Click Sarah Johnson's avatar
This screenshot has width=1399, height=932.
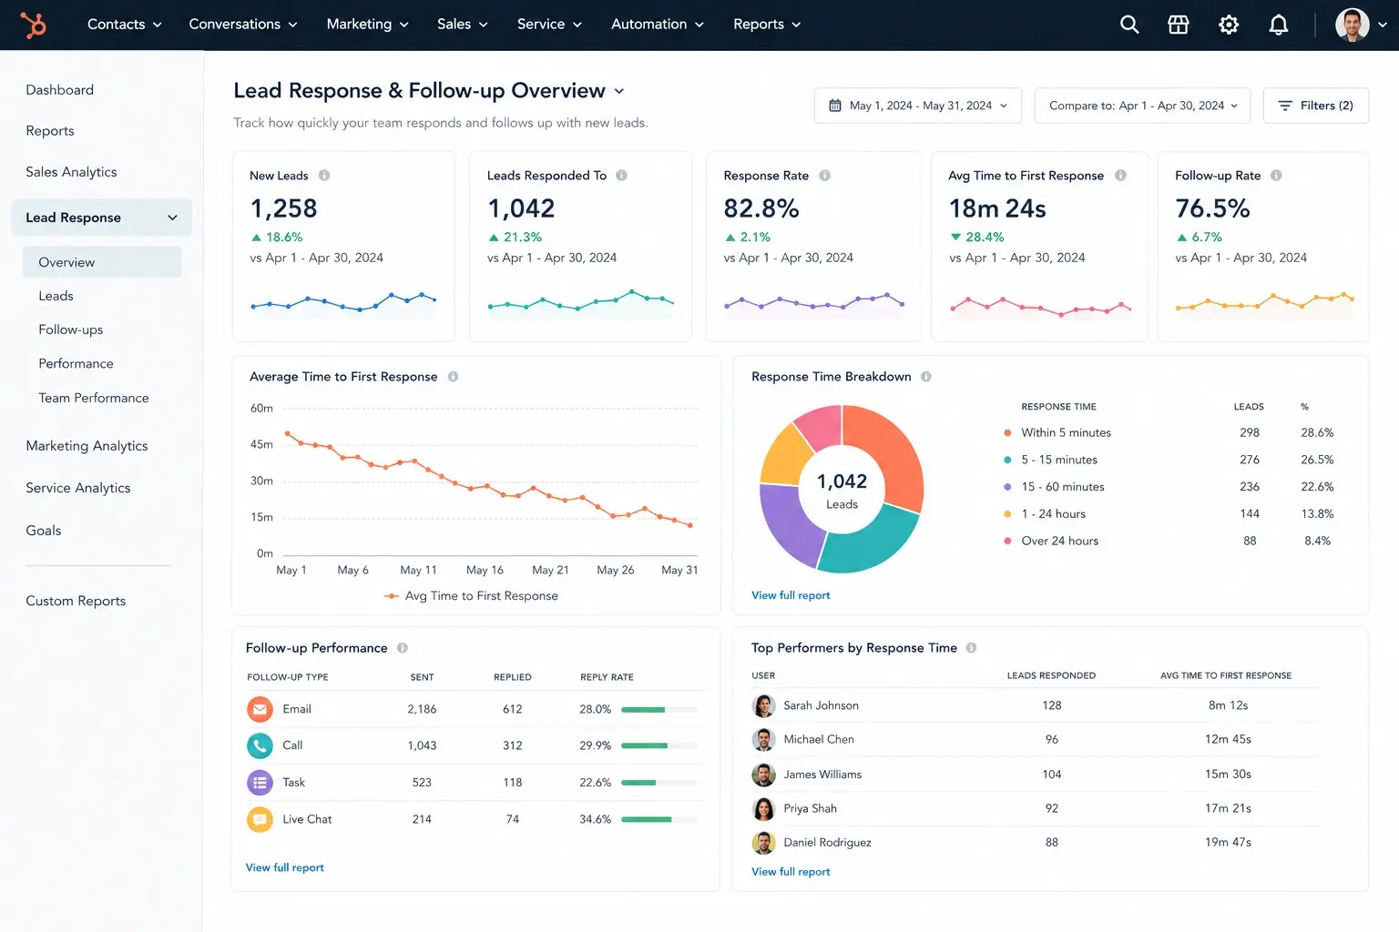(763, 705)
